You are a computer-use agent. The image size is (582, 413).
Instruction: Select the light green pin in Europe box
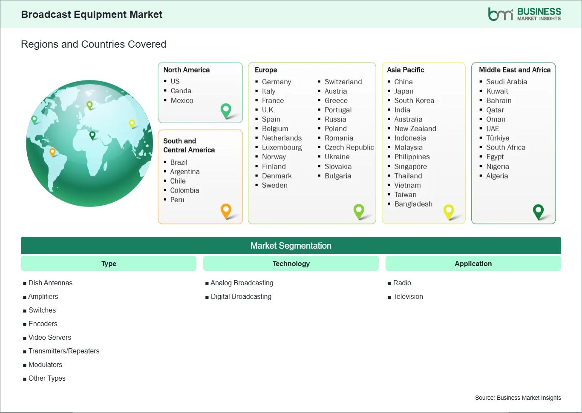(359, 210)
